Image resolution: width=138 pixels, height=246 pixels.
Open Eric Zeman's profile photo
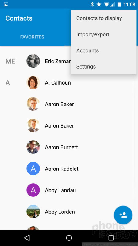(x=33, y=61)
